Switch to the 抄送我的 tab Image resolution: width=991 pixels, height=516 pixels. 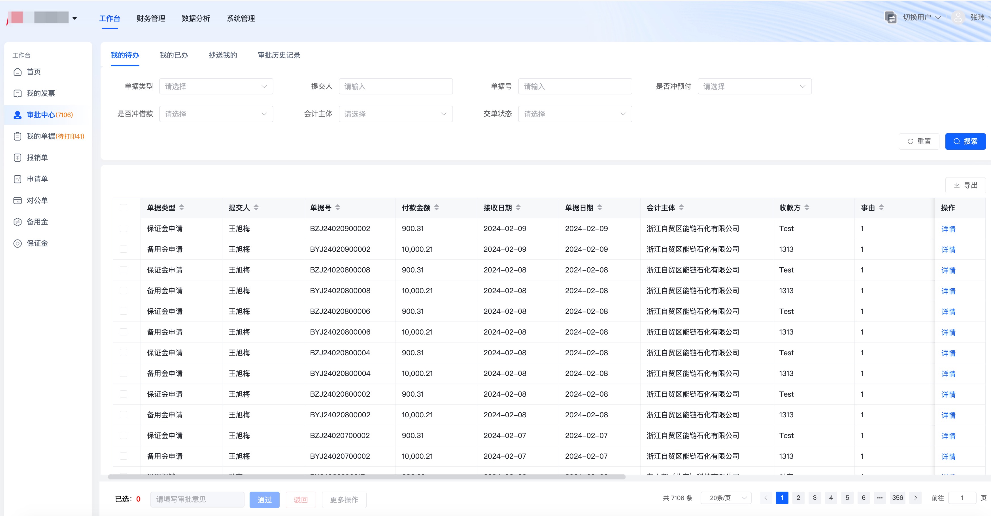pyautogui.click(x=223, y=55)
